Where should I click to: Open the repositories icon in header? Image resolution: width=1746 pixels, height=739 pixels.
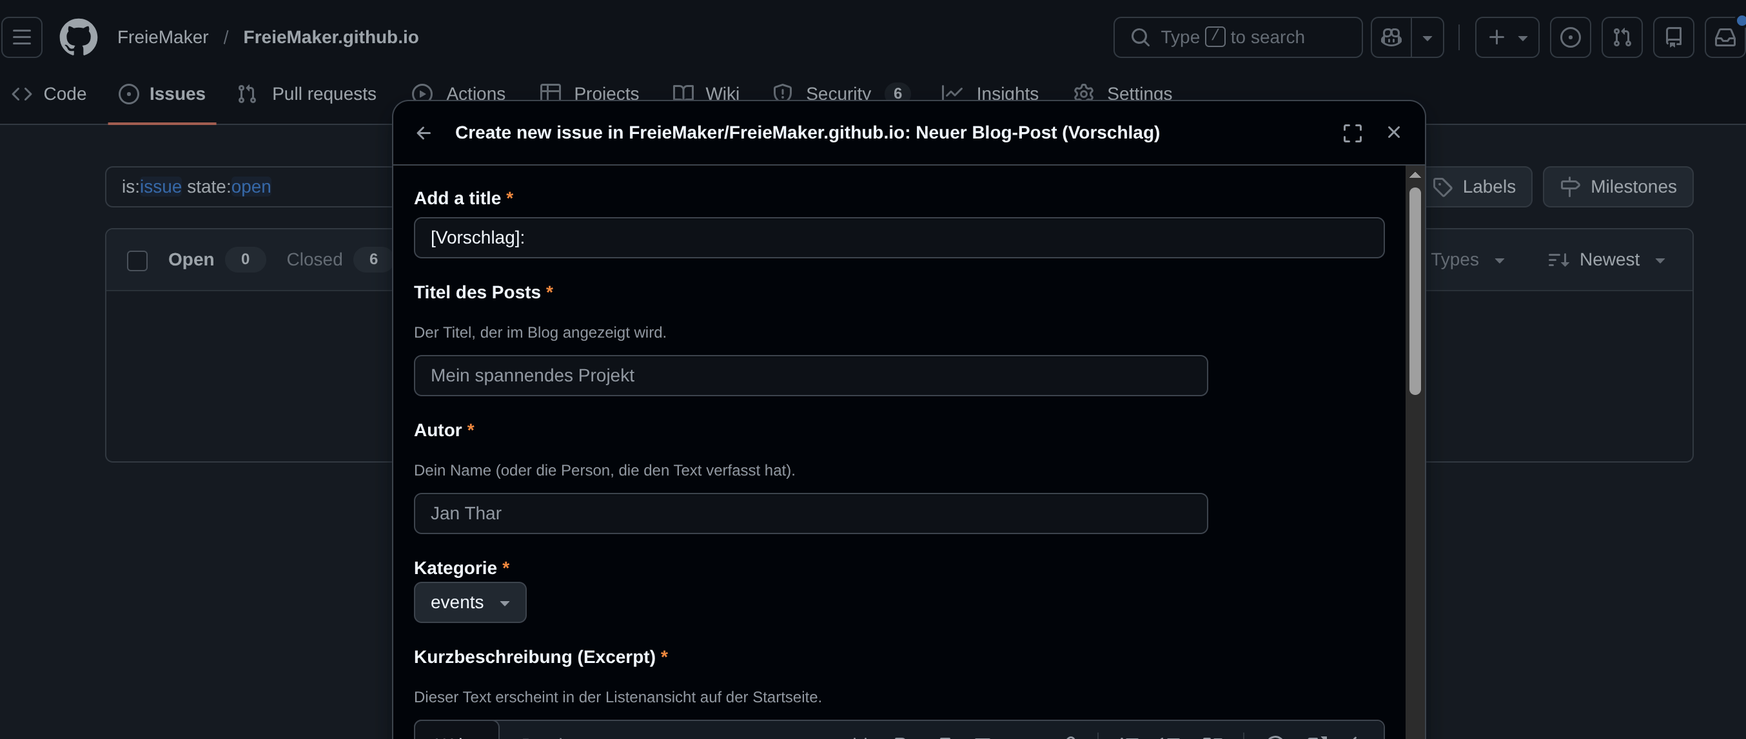[x=1672, y=37]
